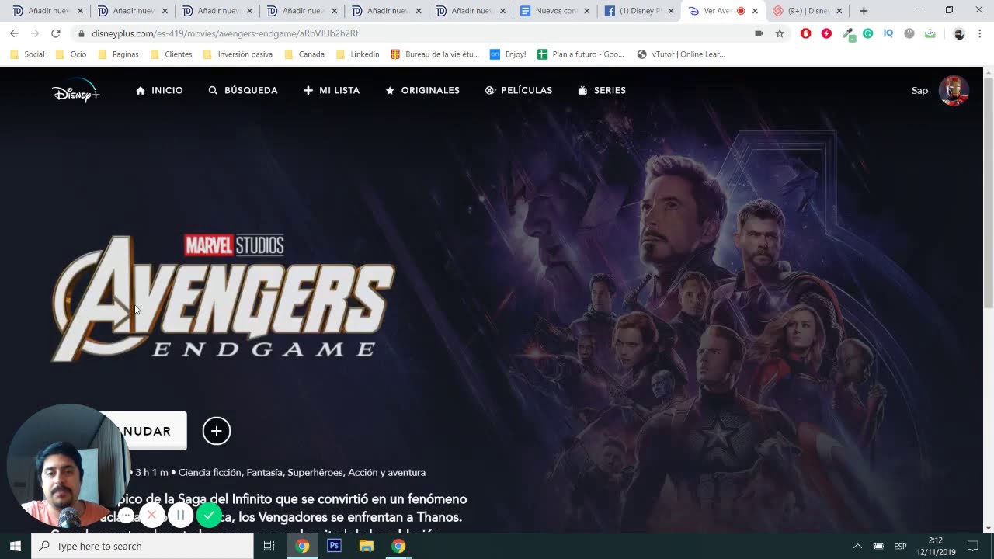Open Bureau de la vie étu... bookmark
This screenshot has width=994, height=559.
(x=435, y=54)
